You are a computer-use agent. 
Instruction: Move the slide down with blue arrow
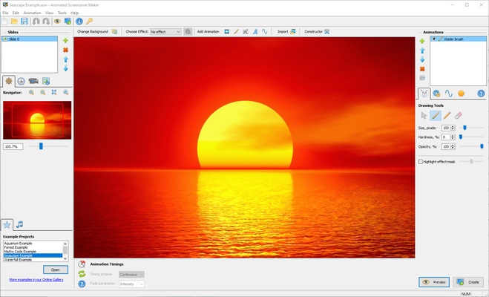[x=65, y=68]
